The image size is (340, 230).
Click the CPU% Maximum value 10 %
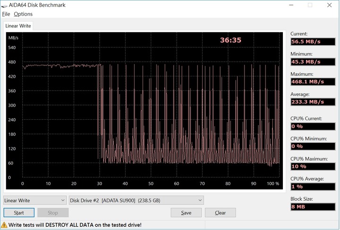pyautogui.click(x=313, y=166)
